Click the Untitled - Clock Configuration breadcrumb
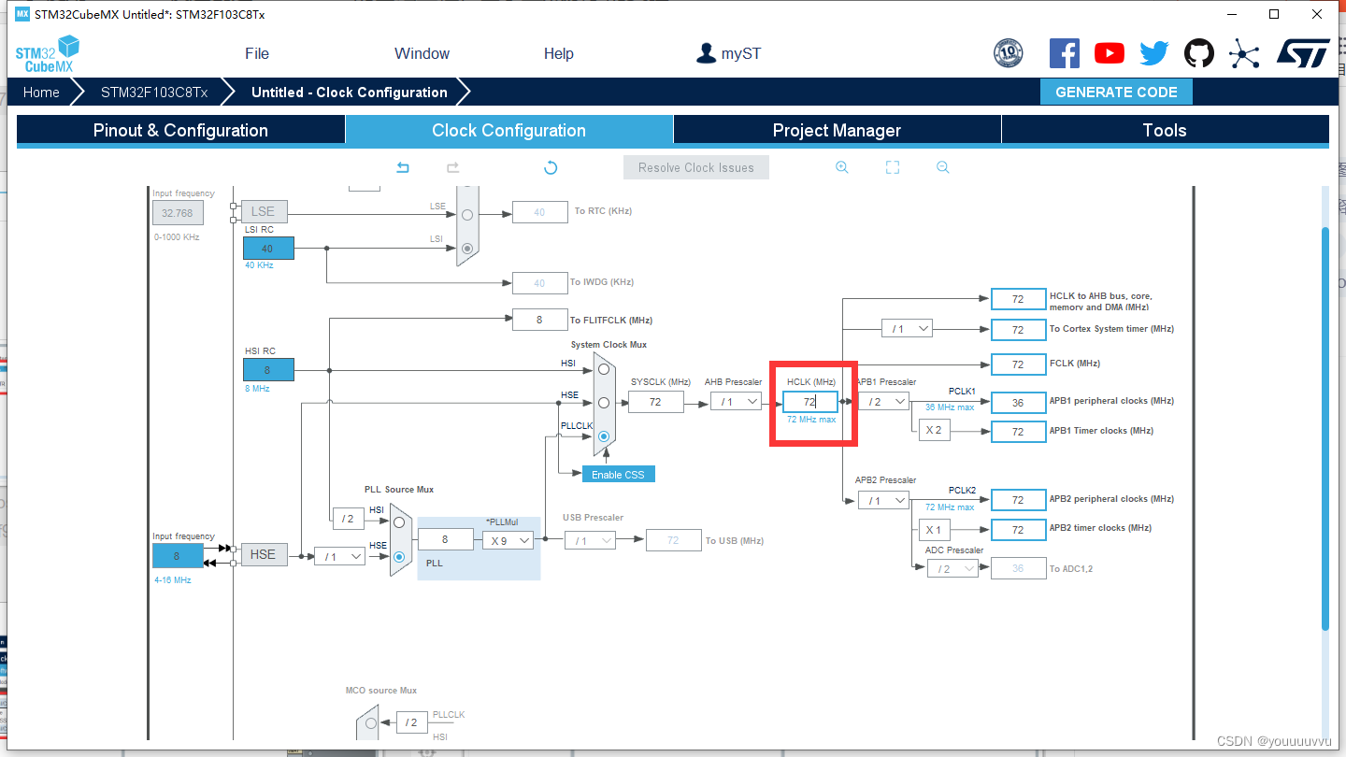 pyautogui.click(x=350, y=92)
